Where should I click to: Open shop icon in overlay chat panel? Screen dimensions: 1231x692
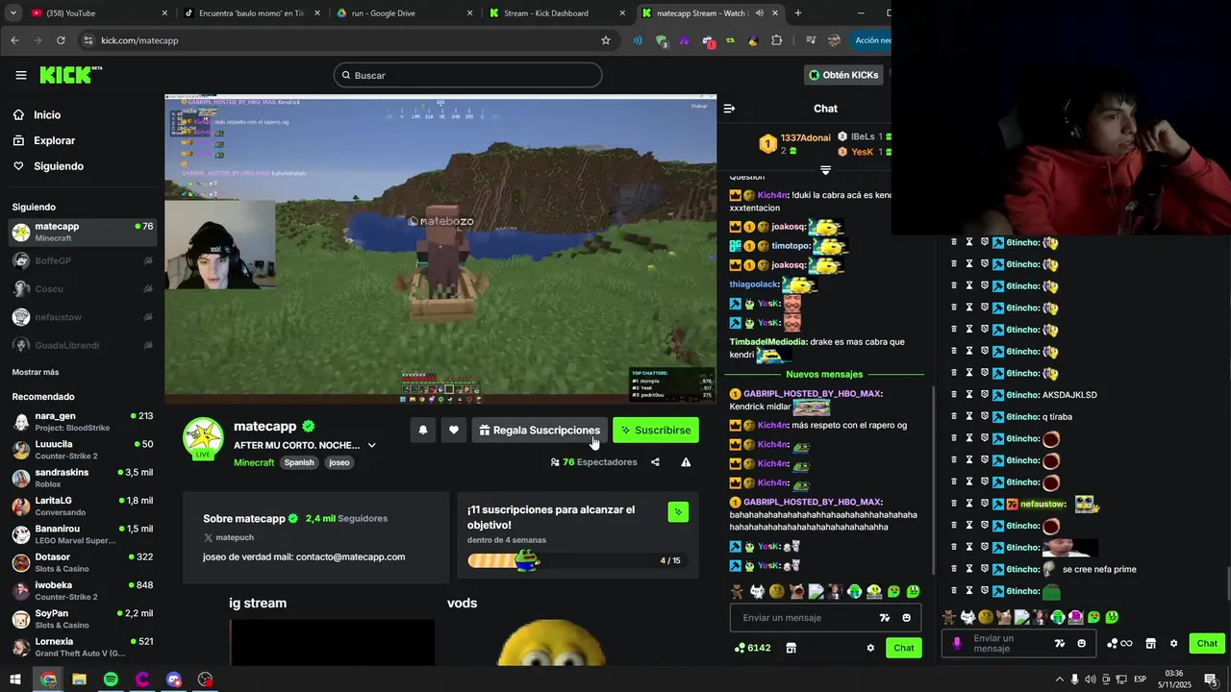click(1149, 643)
